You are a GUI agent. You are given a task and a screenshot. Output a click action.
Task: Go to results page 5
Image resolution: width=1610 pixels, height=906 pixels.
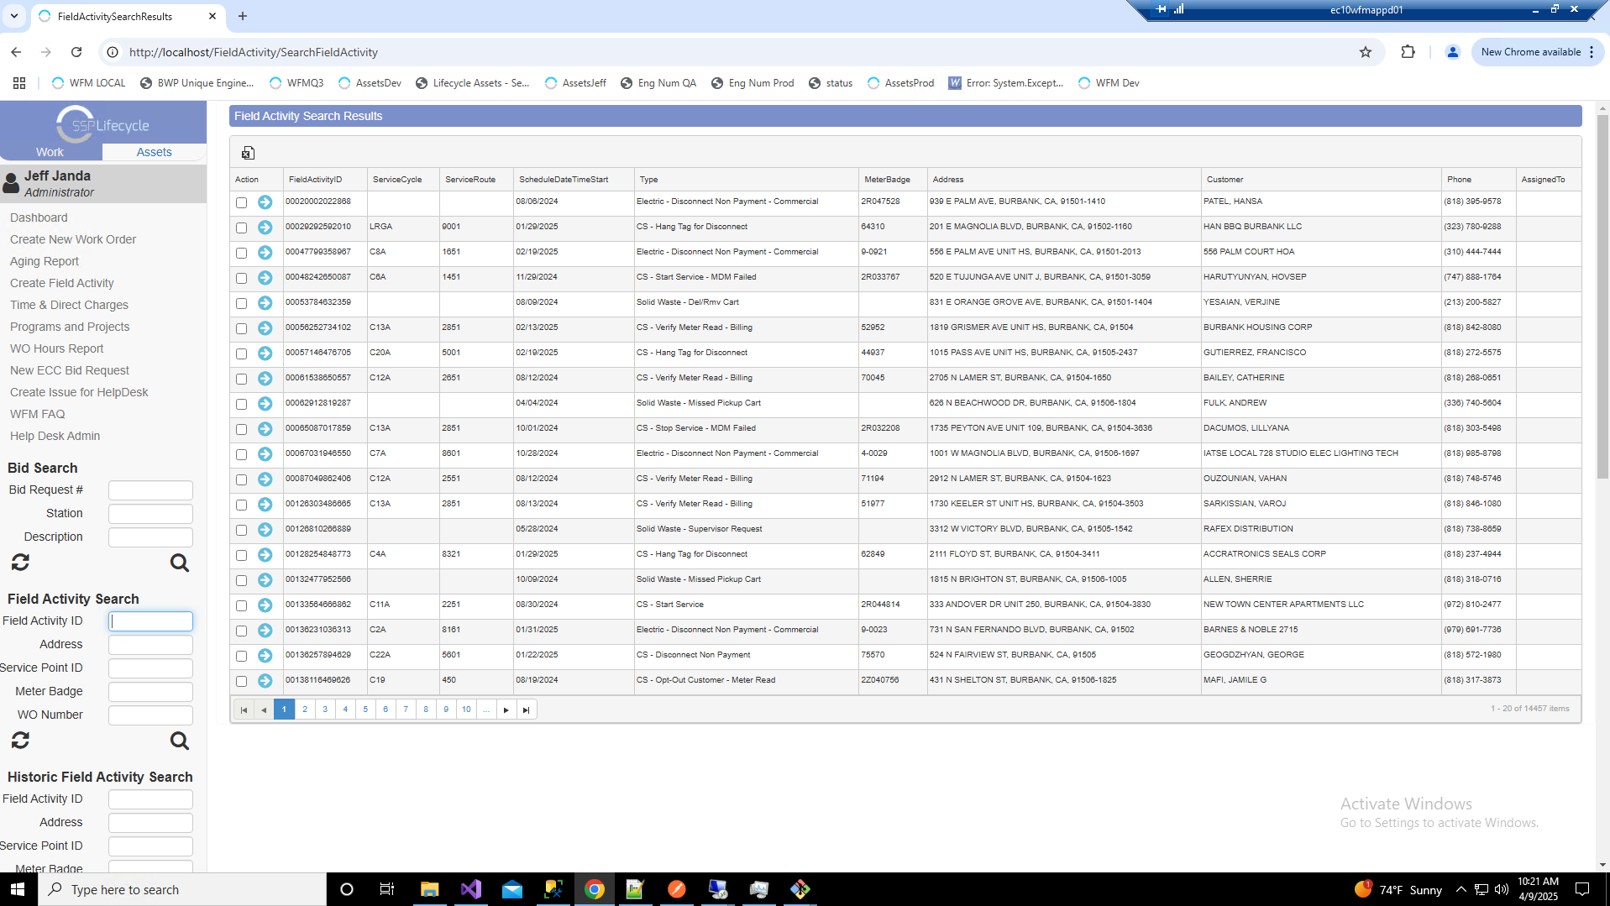(365, 710)
